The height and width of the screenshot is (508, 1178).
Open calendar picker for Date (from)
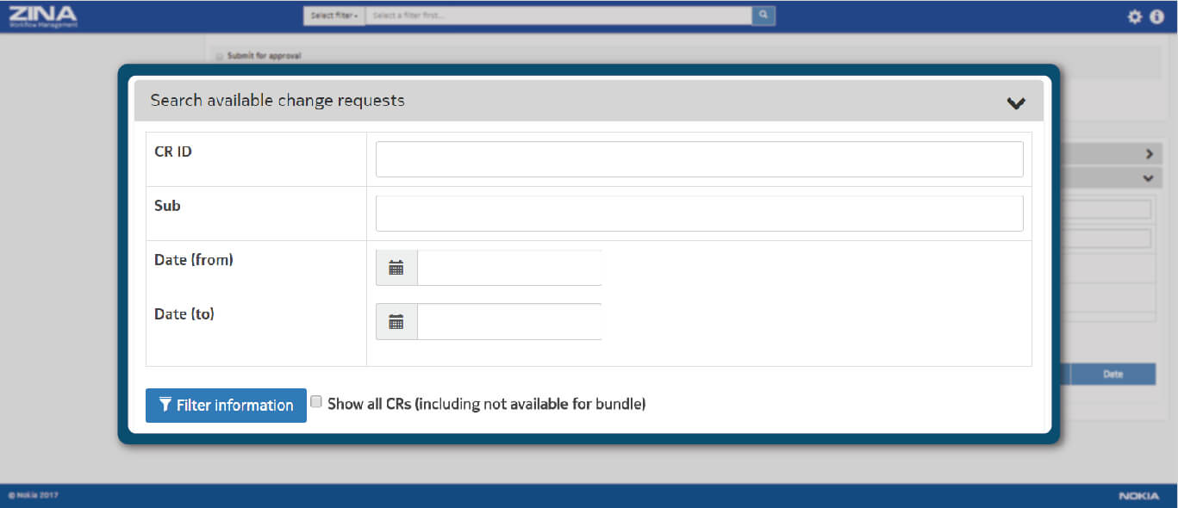pyautogui.click(x=396, y=268)
